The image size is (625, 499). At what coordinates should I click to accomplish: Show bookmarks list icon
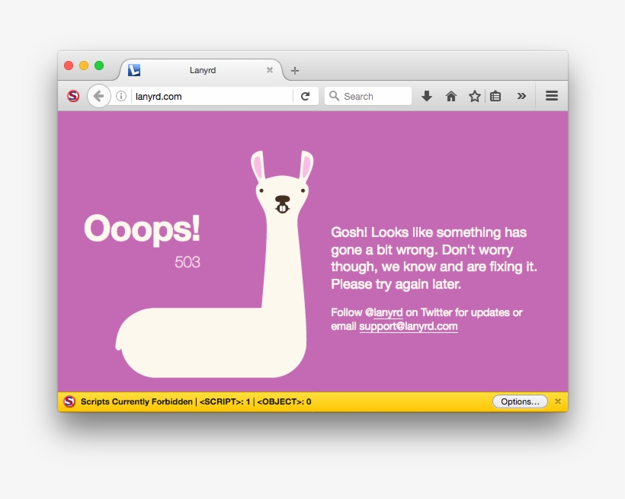(495, 96)
